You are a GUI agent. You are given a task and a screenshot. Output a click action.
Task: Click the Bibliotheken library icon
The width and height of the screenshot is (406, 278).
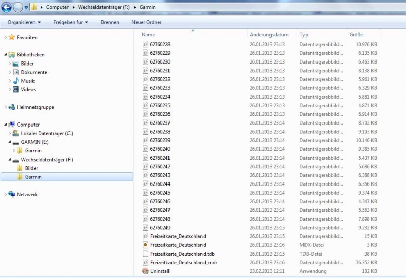tap(12, 55)
